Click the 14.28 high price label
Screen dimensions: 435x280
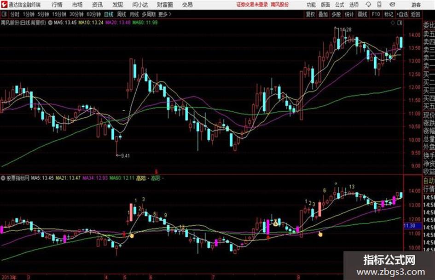click(x=345, y=29)
